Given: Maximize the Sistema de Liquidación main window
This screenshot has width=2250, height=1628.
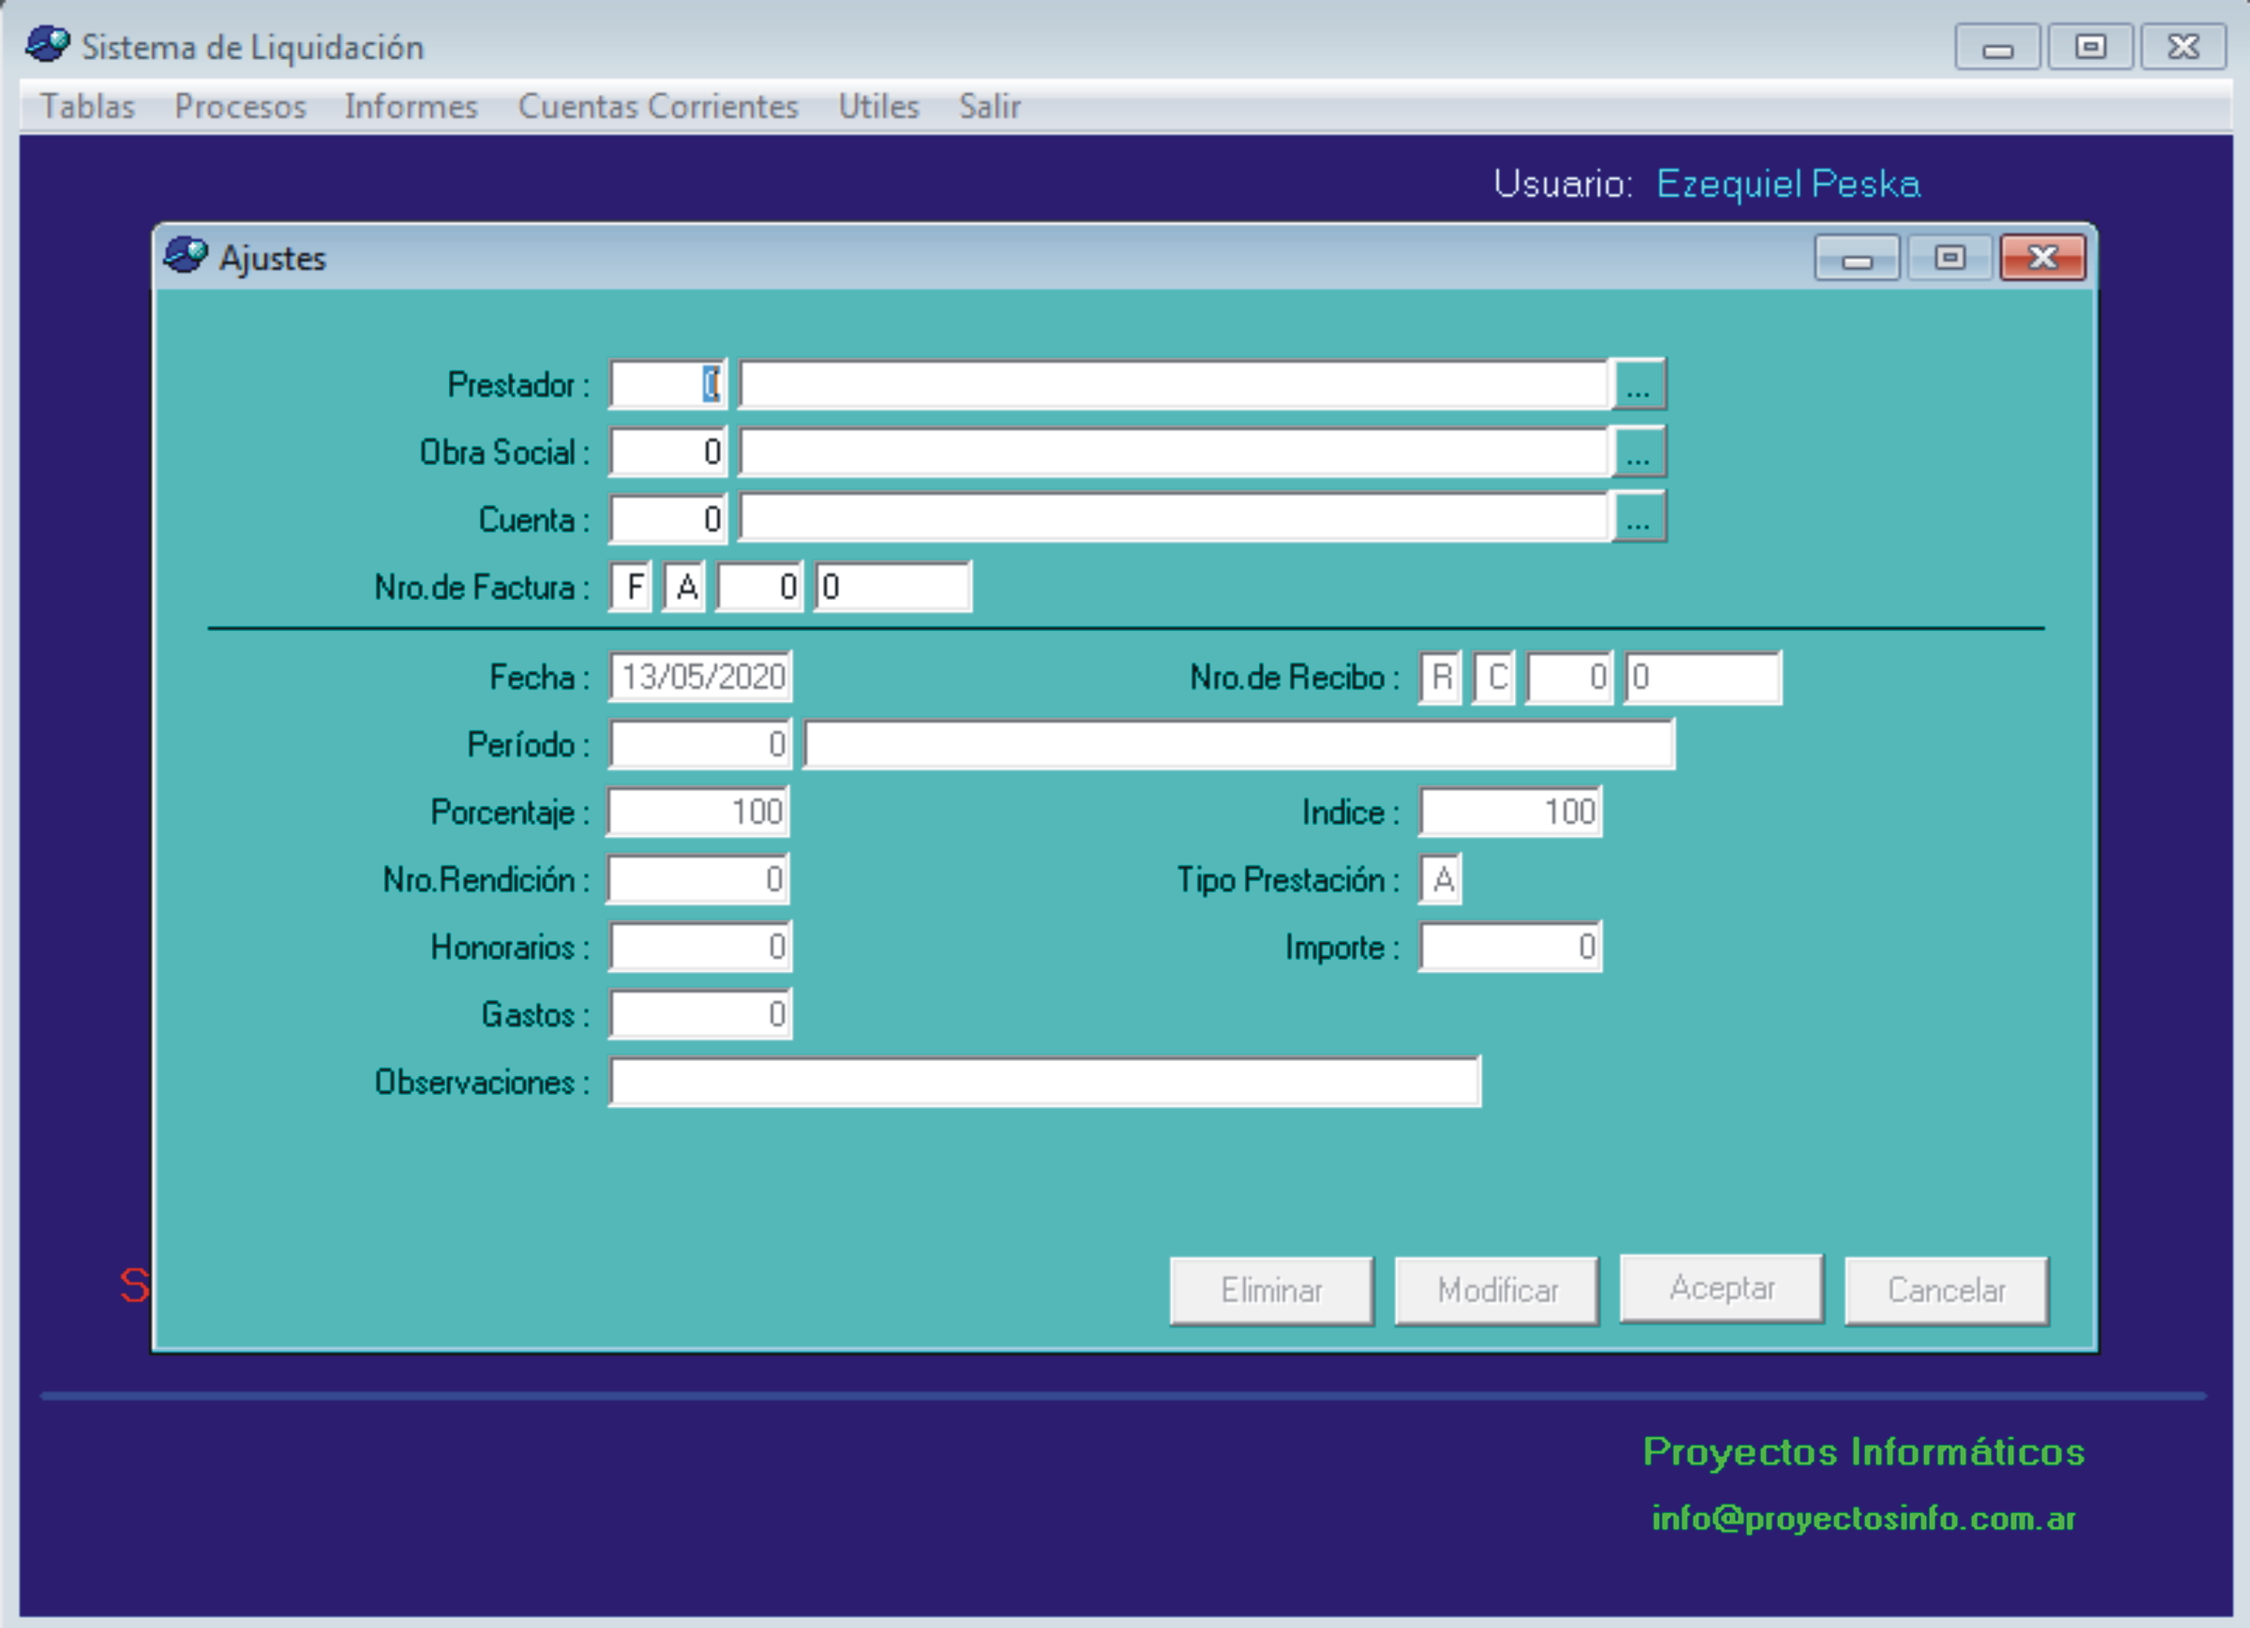Looking at the screenshot, I should [x=2090, y=47].
